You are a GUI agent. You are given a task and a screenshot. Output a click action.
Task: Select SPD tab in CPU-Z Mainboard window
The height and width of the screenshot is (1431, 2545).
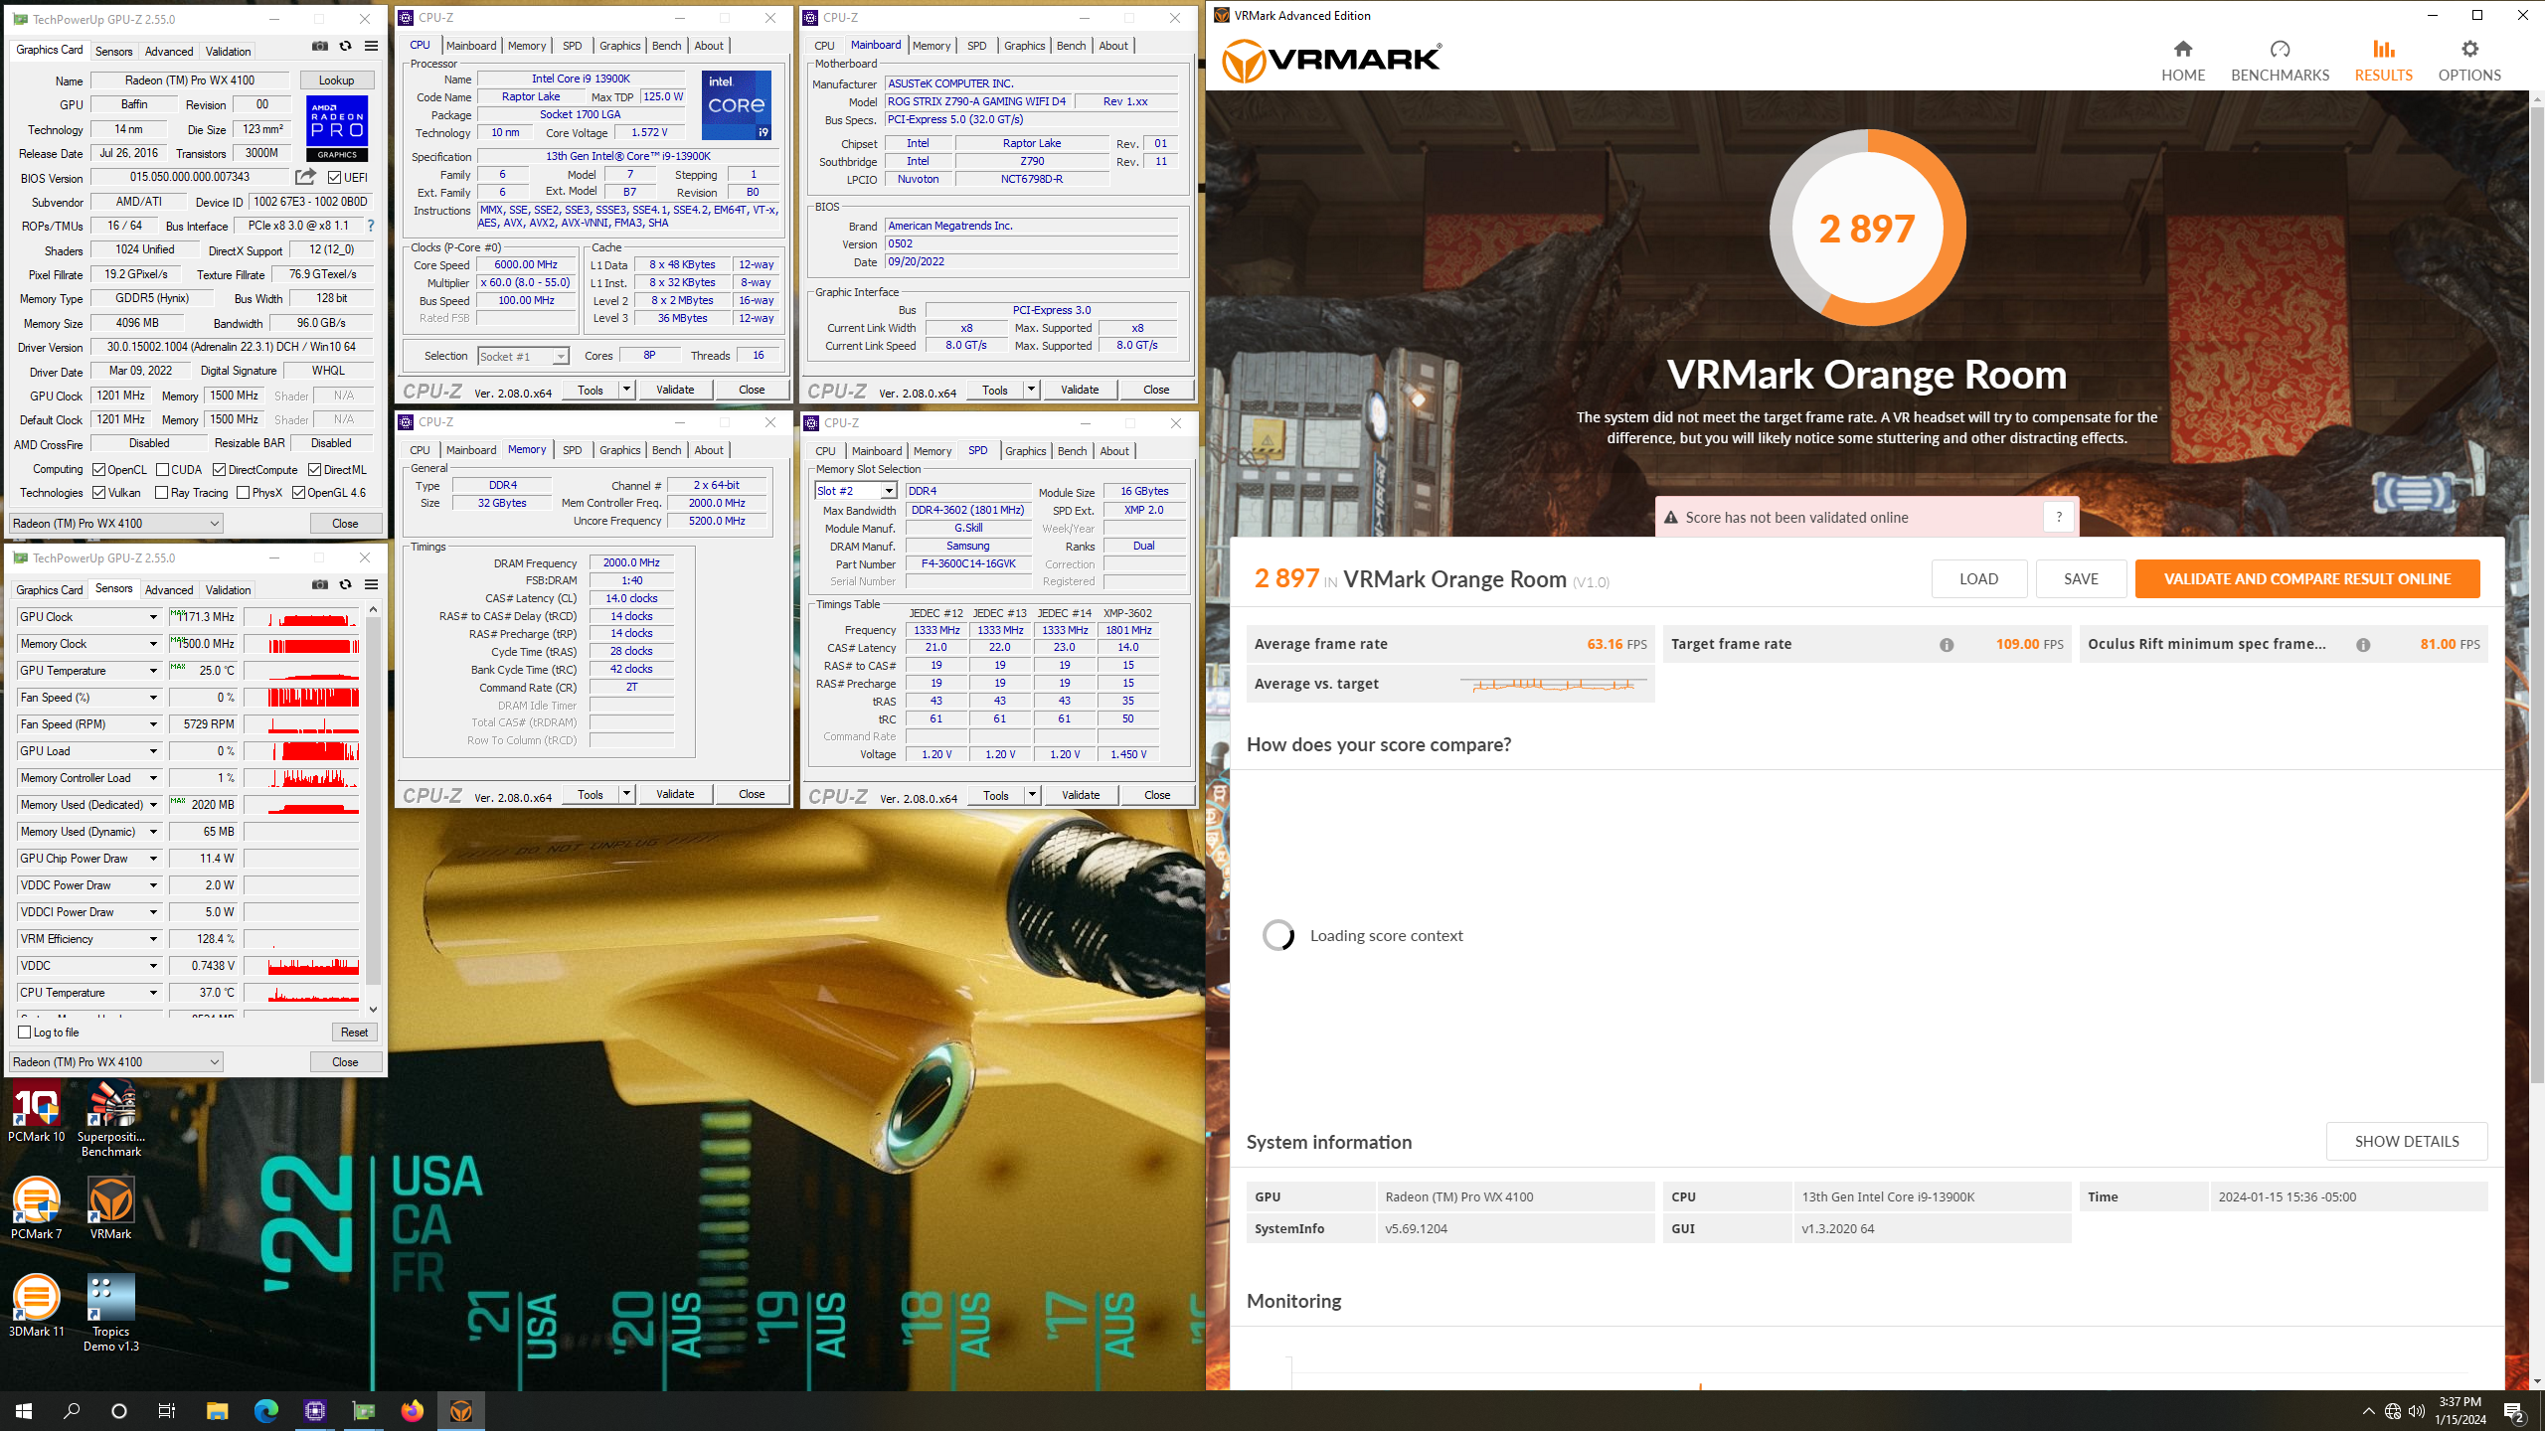pos(977,46)
